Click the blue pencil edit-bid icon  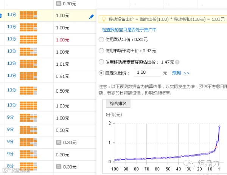pos(91,17)
